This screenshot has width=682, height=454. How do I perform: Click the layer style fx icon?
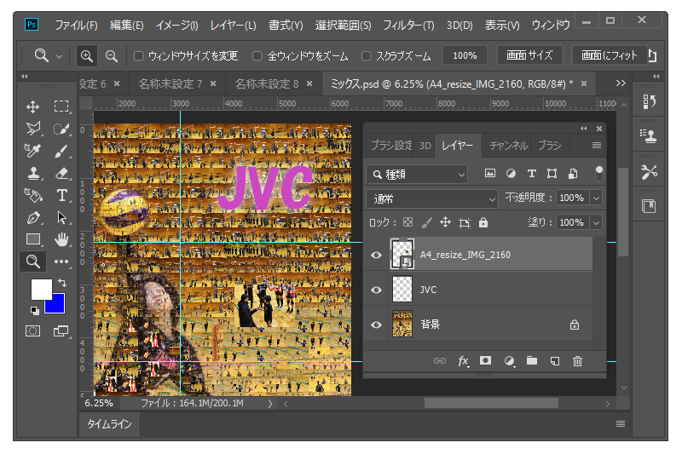point(463,361)
